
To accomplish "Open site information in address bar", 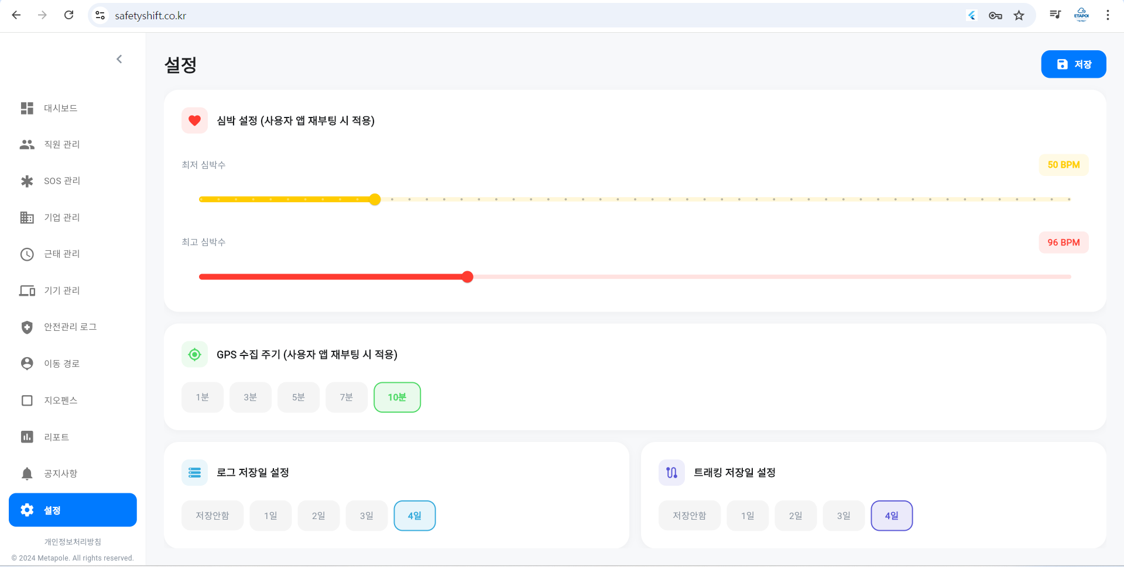I will coord(101,16).
